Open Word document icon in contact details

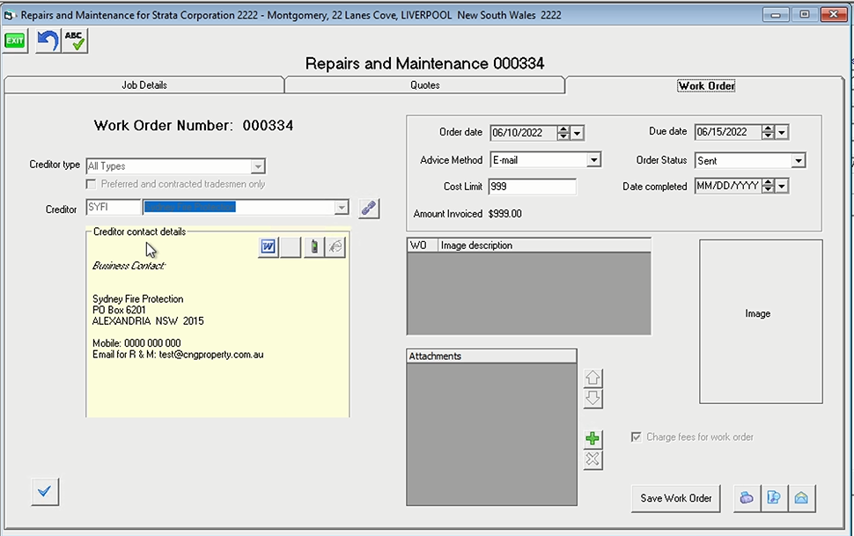click(x=268, y=246)
